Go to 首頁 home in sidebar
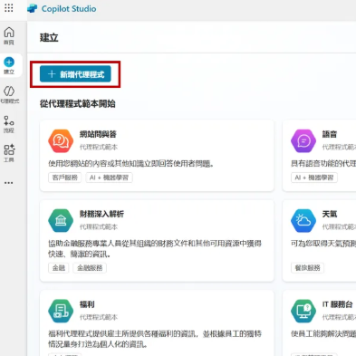356x356 pixels. point(9,36)
